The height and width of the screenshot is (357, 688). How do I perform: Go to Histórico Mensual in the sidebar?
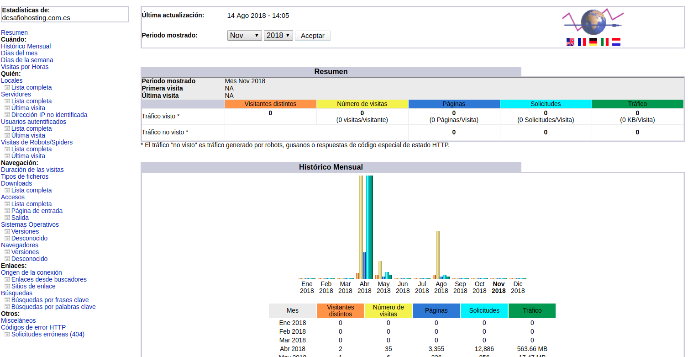[x=26, y=46]
